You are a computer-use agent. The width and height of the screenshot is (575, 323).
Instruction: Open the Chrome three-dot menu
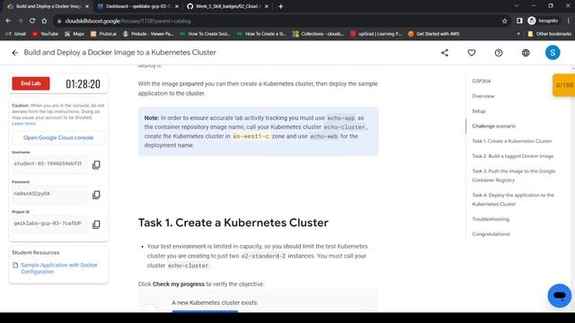click(x=569, y=21)
